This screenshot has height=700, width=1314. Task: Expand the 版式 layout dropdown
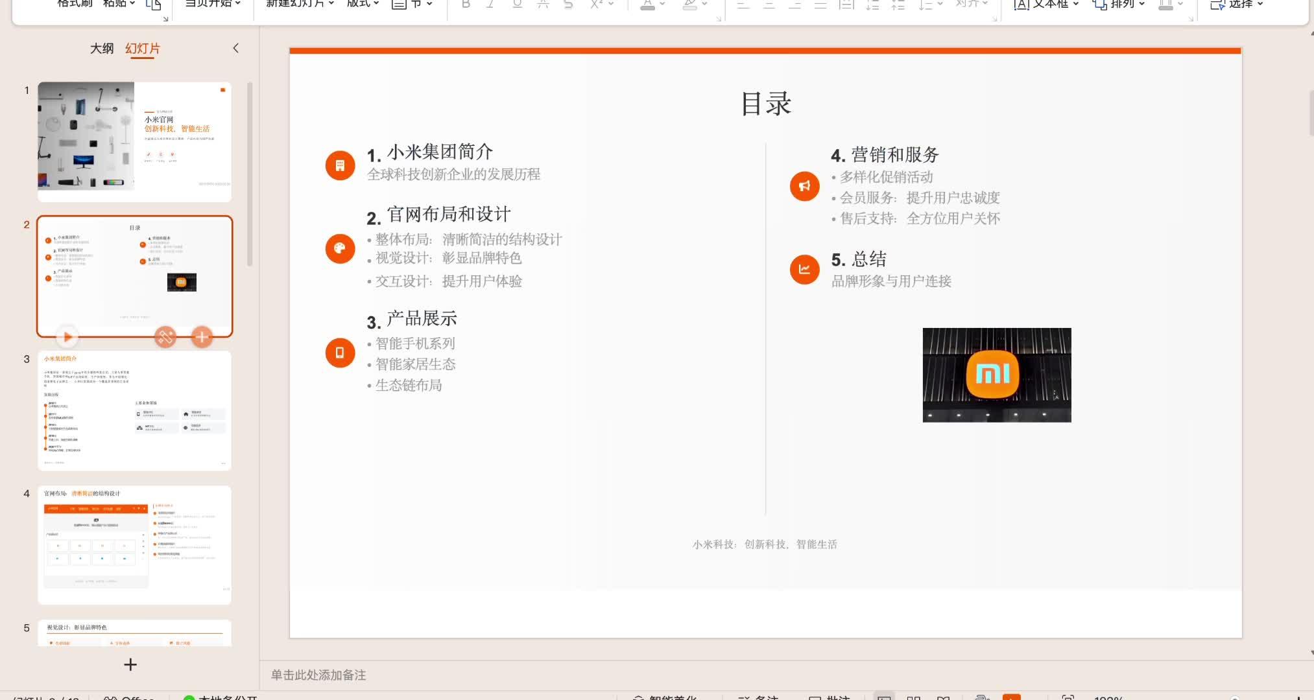click(x=375, y=3)
